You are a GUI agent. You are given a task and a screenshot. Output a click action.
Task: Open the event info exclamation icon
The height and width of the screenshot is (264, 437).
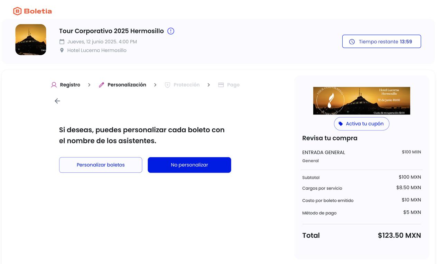(x=171, y=31)
